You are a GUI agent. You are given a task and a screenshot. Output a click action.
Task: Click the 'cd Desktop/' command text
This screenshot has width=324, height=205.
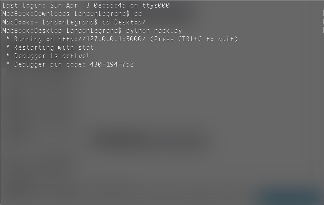pos(124,22)
